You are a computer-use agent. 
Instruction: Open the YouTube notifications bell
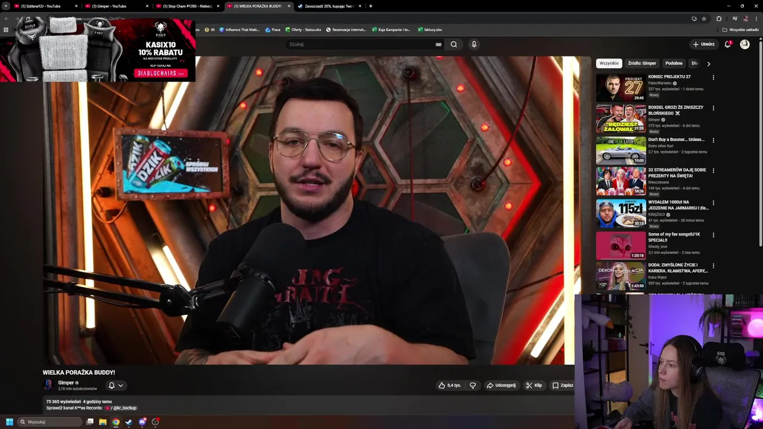coord(727,44)
